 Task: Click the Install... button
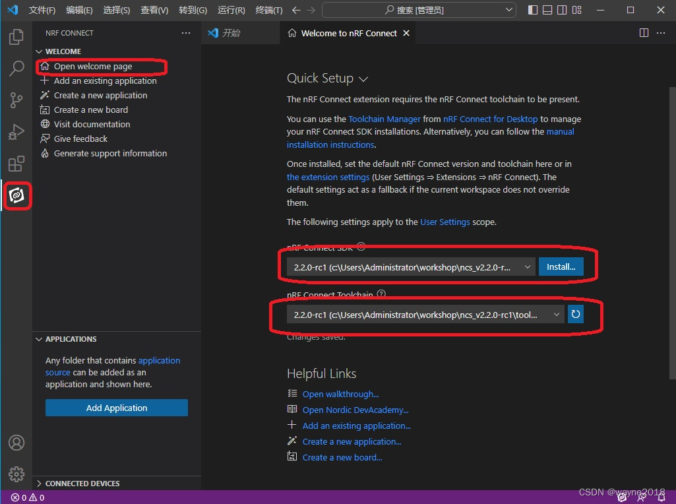click(561, 267)
